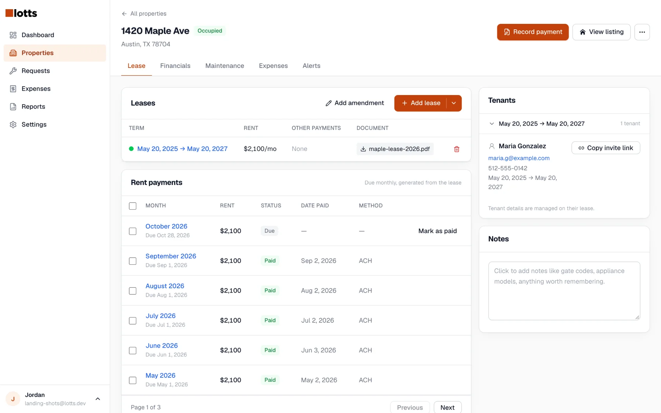Image resolution: width=661 pixels, height=413 pixels.
Task: Open the three-dots more options menu
Action: pos(642,32)
